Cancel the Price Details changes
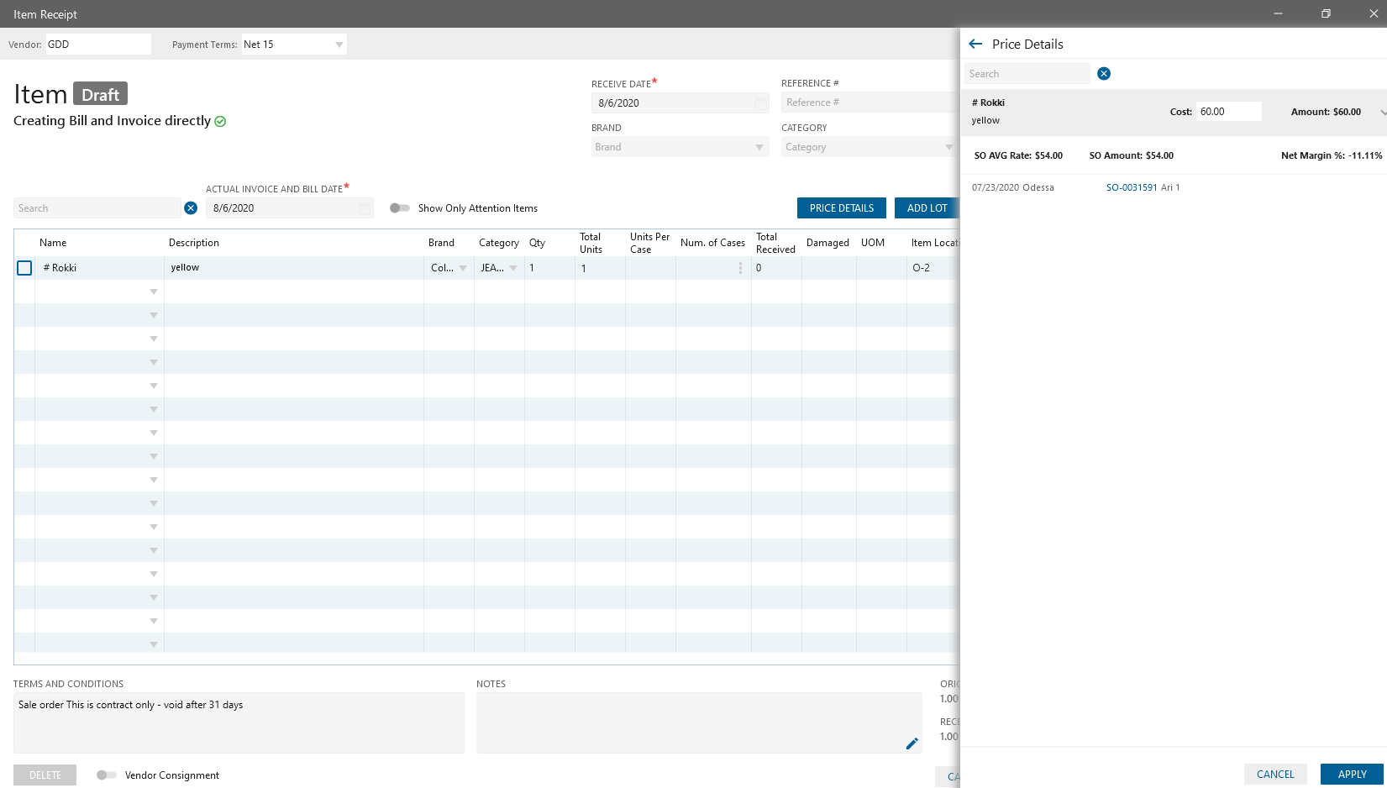The width and height of the screenshot is (1387, 788). click(x=1275, y=775)
